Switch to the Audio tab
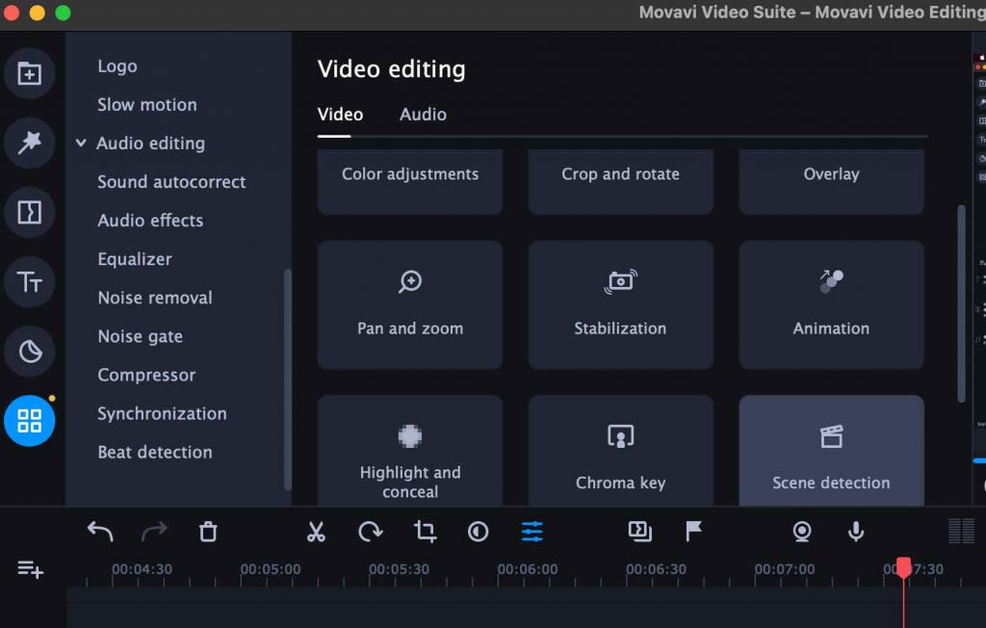Screen dimensions: 986x628 coord(422,114)
